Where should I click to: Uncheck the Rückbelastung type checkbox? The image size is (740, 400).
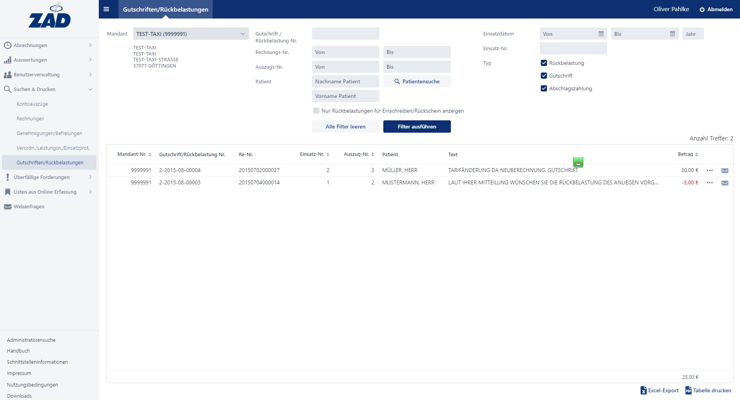click(544, 63)
